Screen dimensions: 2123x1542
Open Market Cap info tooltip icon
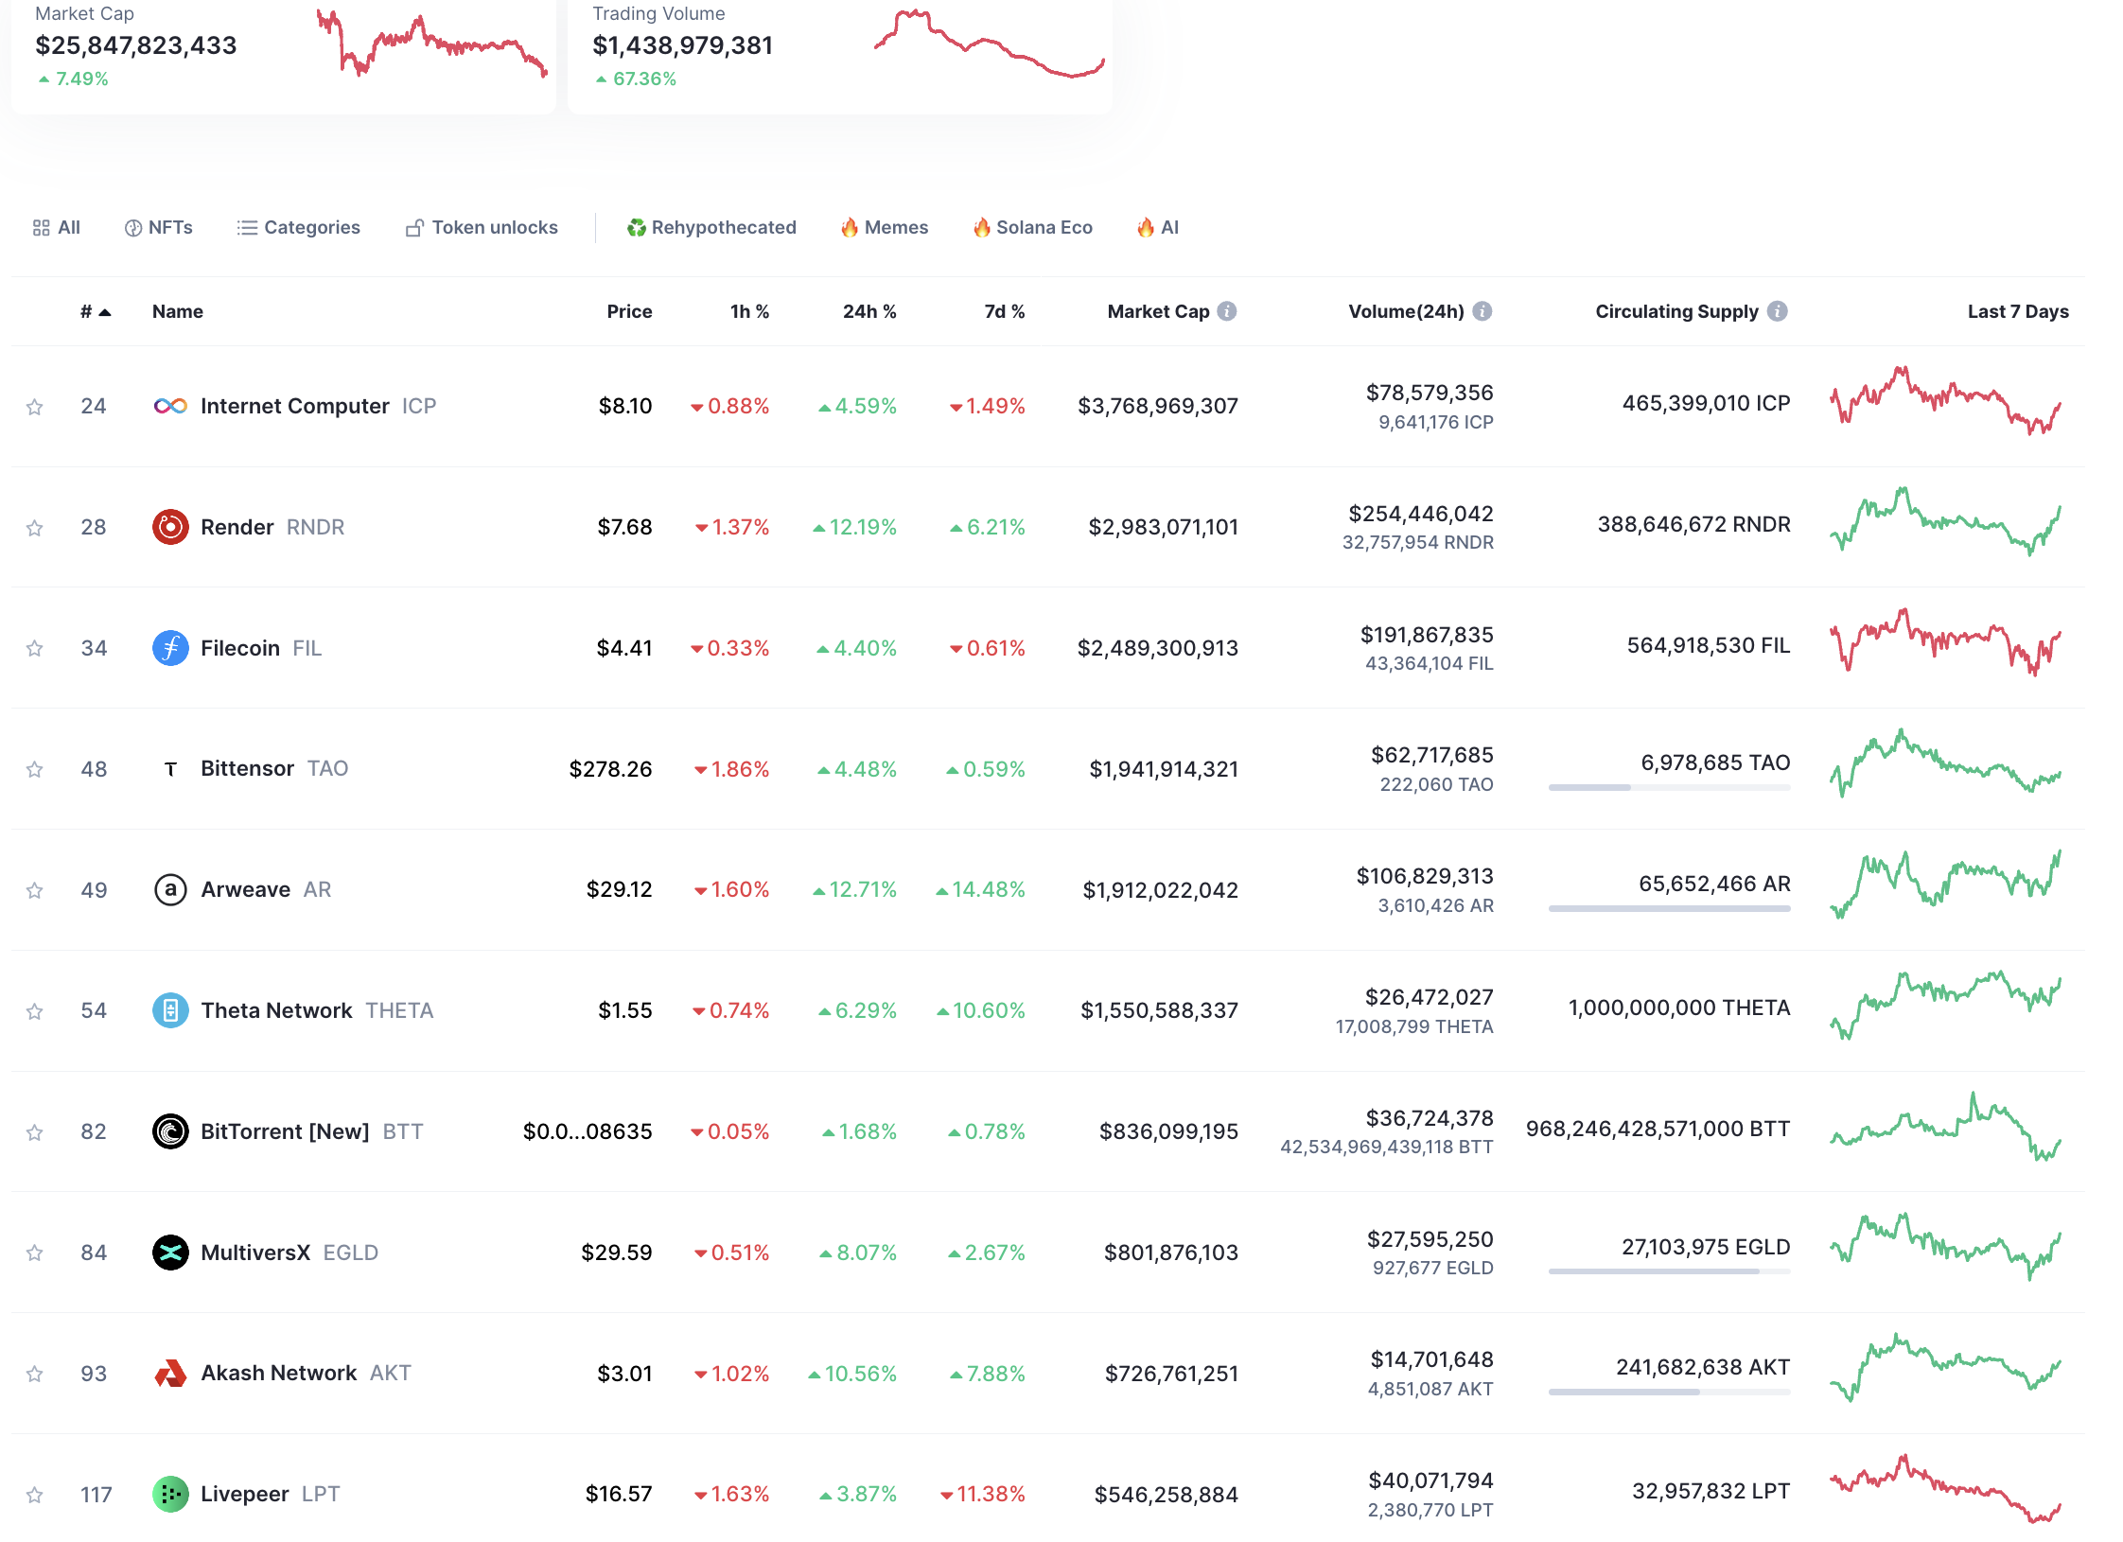[1227, 311]
